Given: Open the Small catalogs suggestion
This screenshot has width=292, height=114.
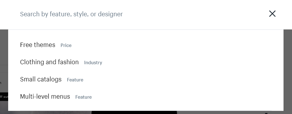Looking at the screenshot, I should click(41, 79).
